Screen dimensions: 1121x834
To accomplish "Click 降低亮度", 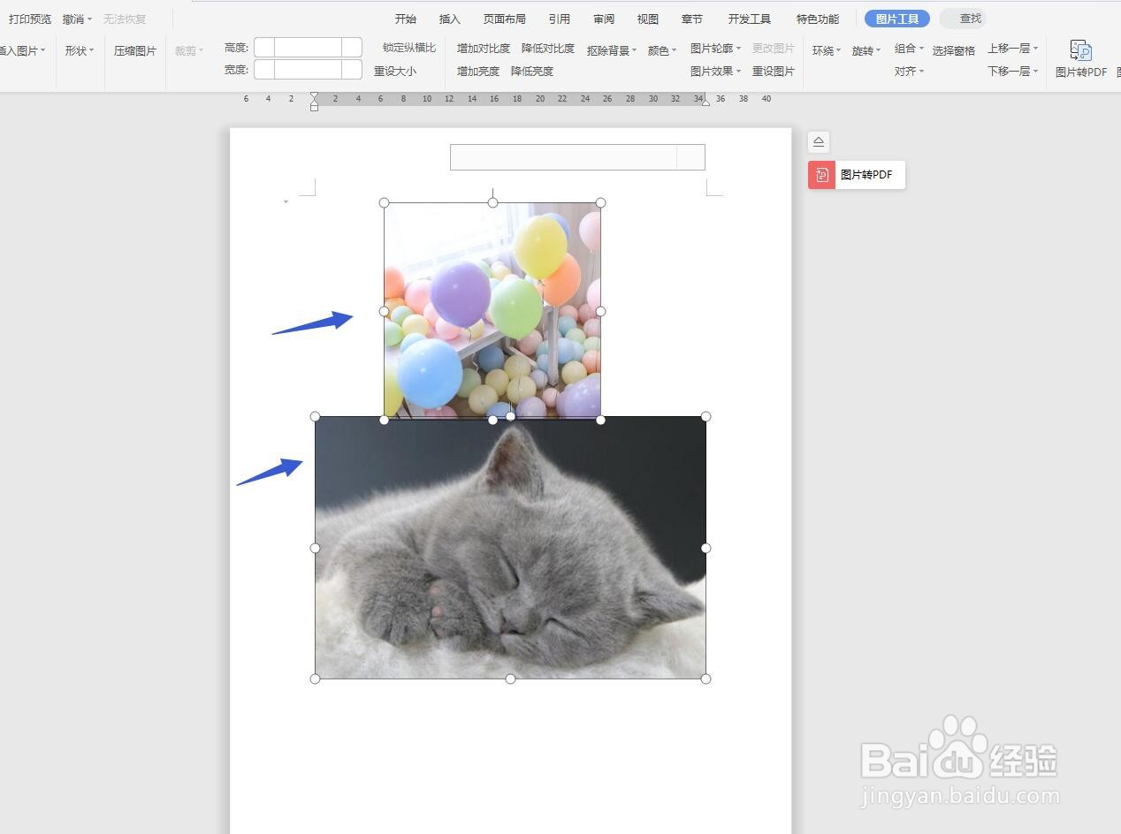I will pos(532,71).
